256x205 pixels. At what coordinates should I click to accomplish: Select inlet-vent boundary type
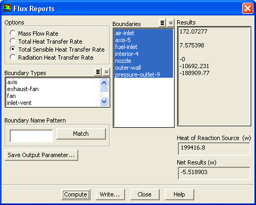point(53,103)
